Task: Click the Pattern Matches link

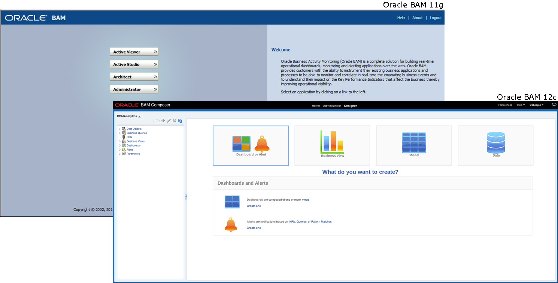Action: point(321,222)
